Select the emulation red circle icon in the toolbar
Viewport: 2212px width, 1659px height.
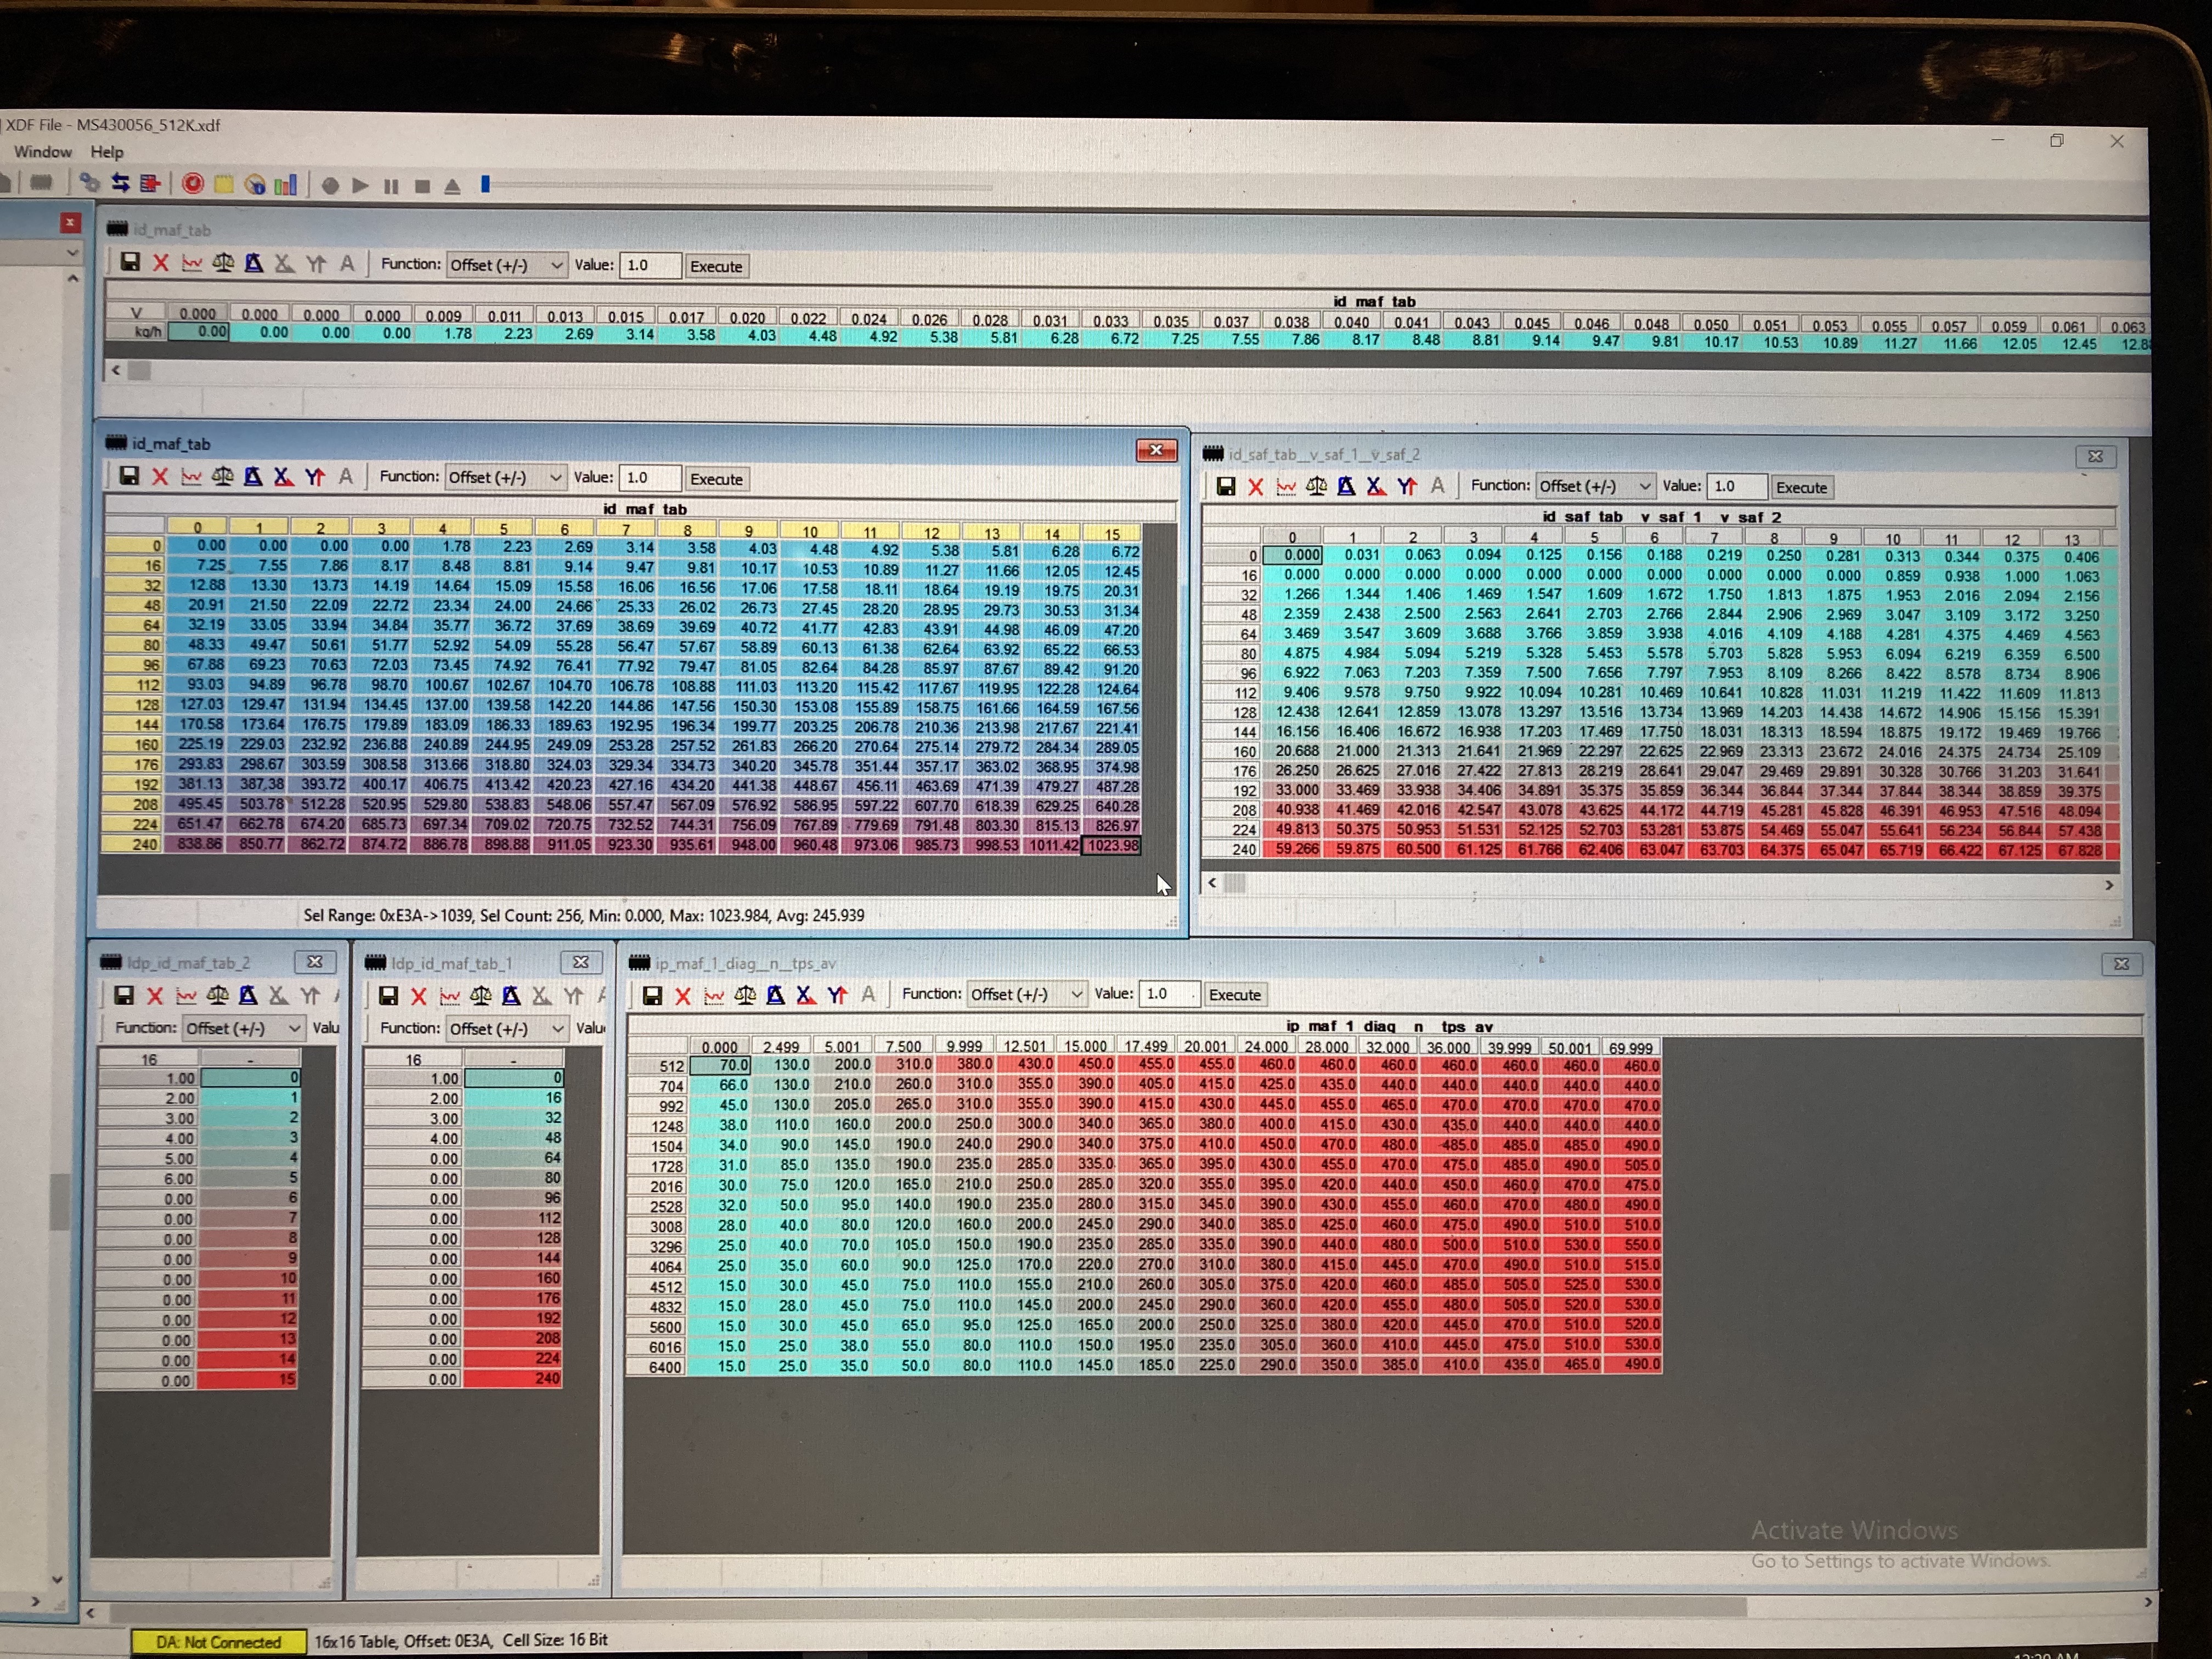(193, 184)
